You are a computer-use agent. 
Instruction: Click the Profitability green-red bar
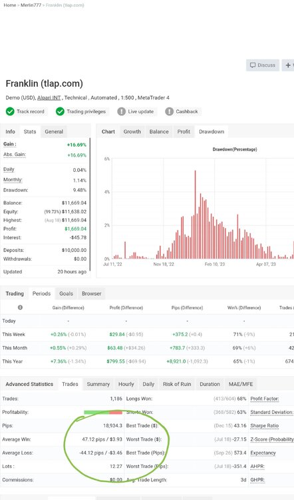103,412
